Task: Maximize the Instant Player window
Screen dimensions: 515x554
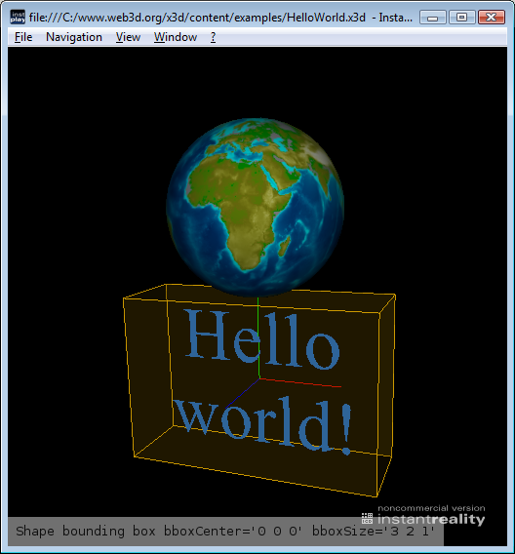Action: pos(461,17)
